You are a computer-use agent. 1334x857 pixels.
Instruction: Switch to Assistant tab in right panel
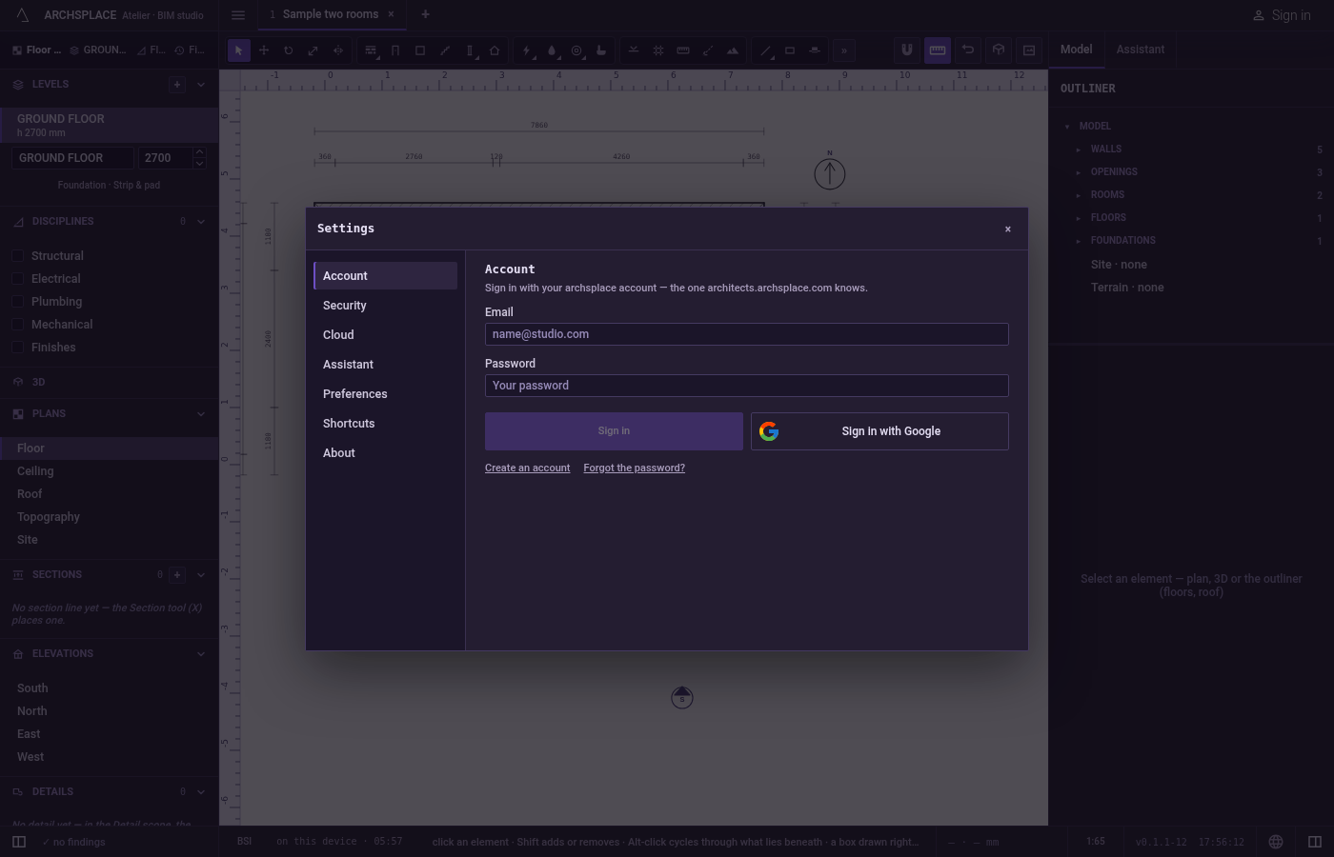(1141, 50)
